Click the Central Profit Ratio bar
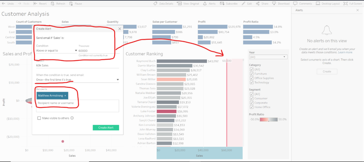 248,37
